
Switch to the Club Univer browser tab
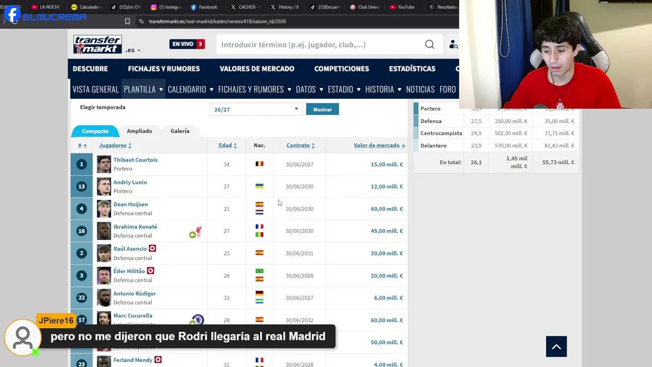[365, 7]
